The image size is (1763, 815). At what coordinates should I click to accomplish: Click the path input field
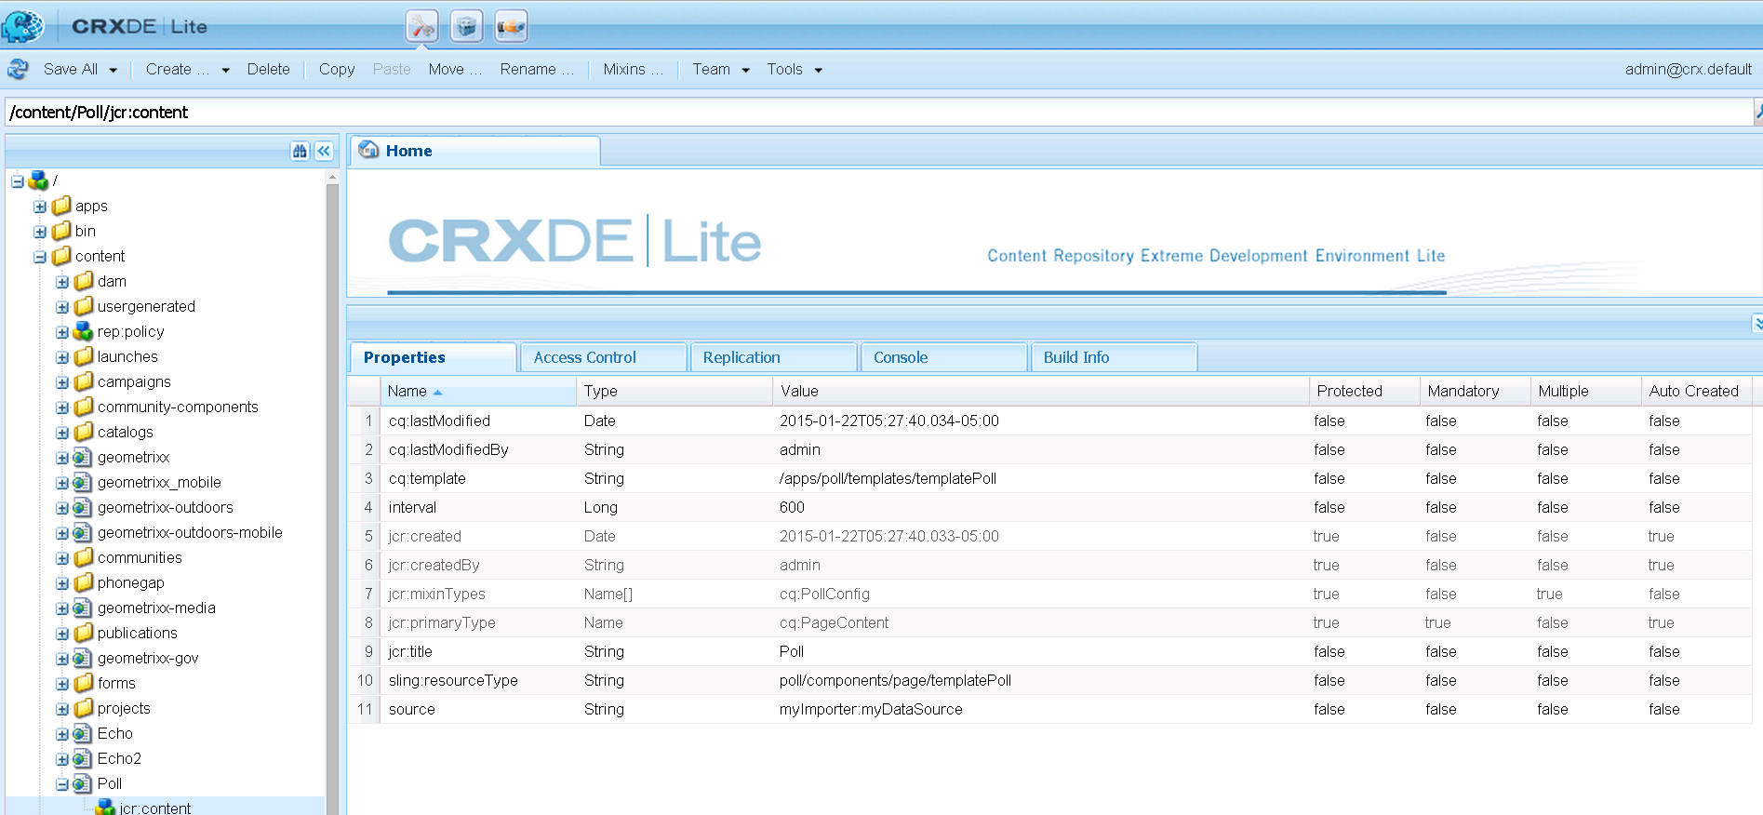tap(878, 112)
